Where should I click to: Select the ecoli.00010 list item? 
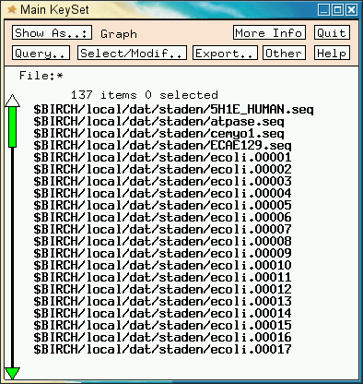pyautogui.click(x=162, y=265)
